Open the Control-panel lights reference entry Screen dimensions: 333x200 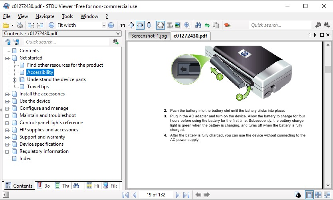(51, 123)
